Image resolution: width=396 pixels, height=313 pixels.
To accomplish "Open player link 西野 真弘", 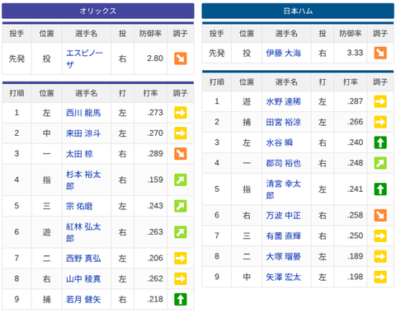I will [83, 259].
